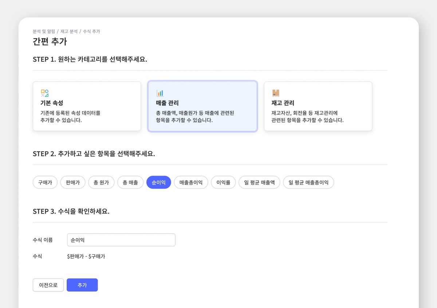Viewport: 437px width, 308px height.
Task: Click the blue 추가 button
Action: click(x=82, y=285)
